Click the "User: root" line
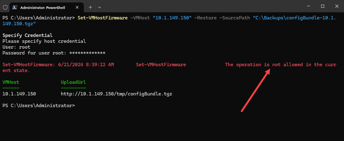This screenshot has width=344, height=141. coord(16,47)
